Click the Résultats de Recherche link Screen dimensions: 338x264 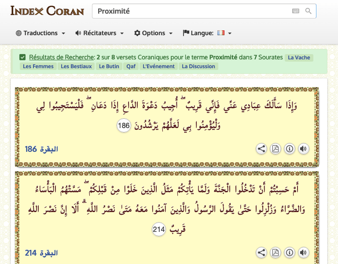(62, 57)
